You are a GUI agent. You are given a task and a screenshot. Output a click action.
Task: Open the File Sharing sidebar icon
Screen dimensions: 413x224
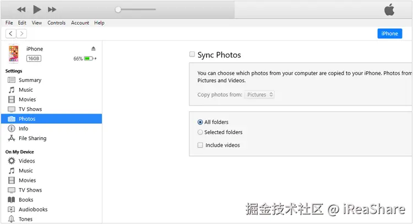[x=12, y=138]
